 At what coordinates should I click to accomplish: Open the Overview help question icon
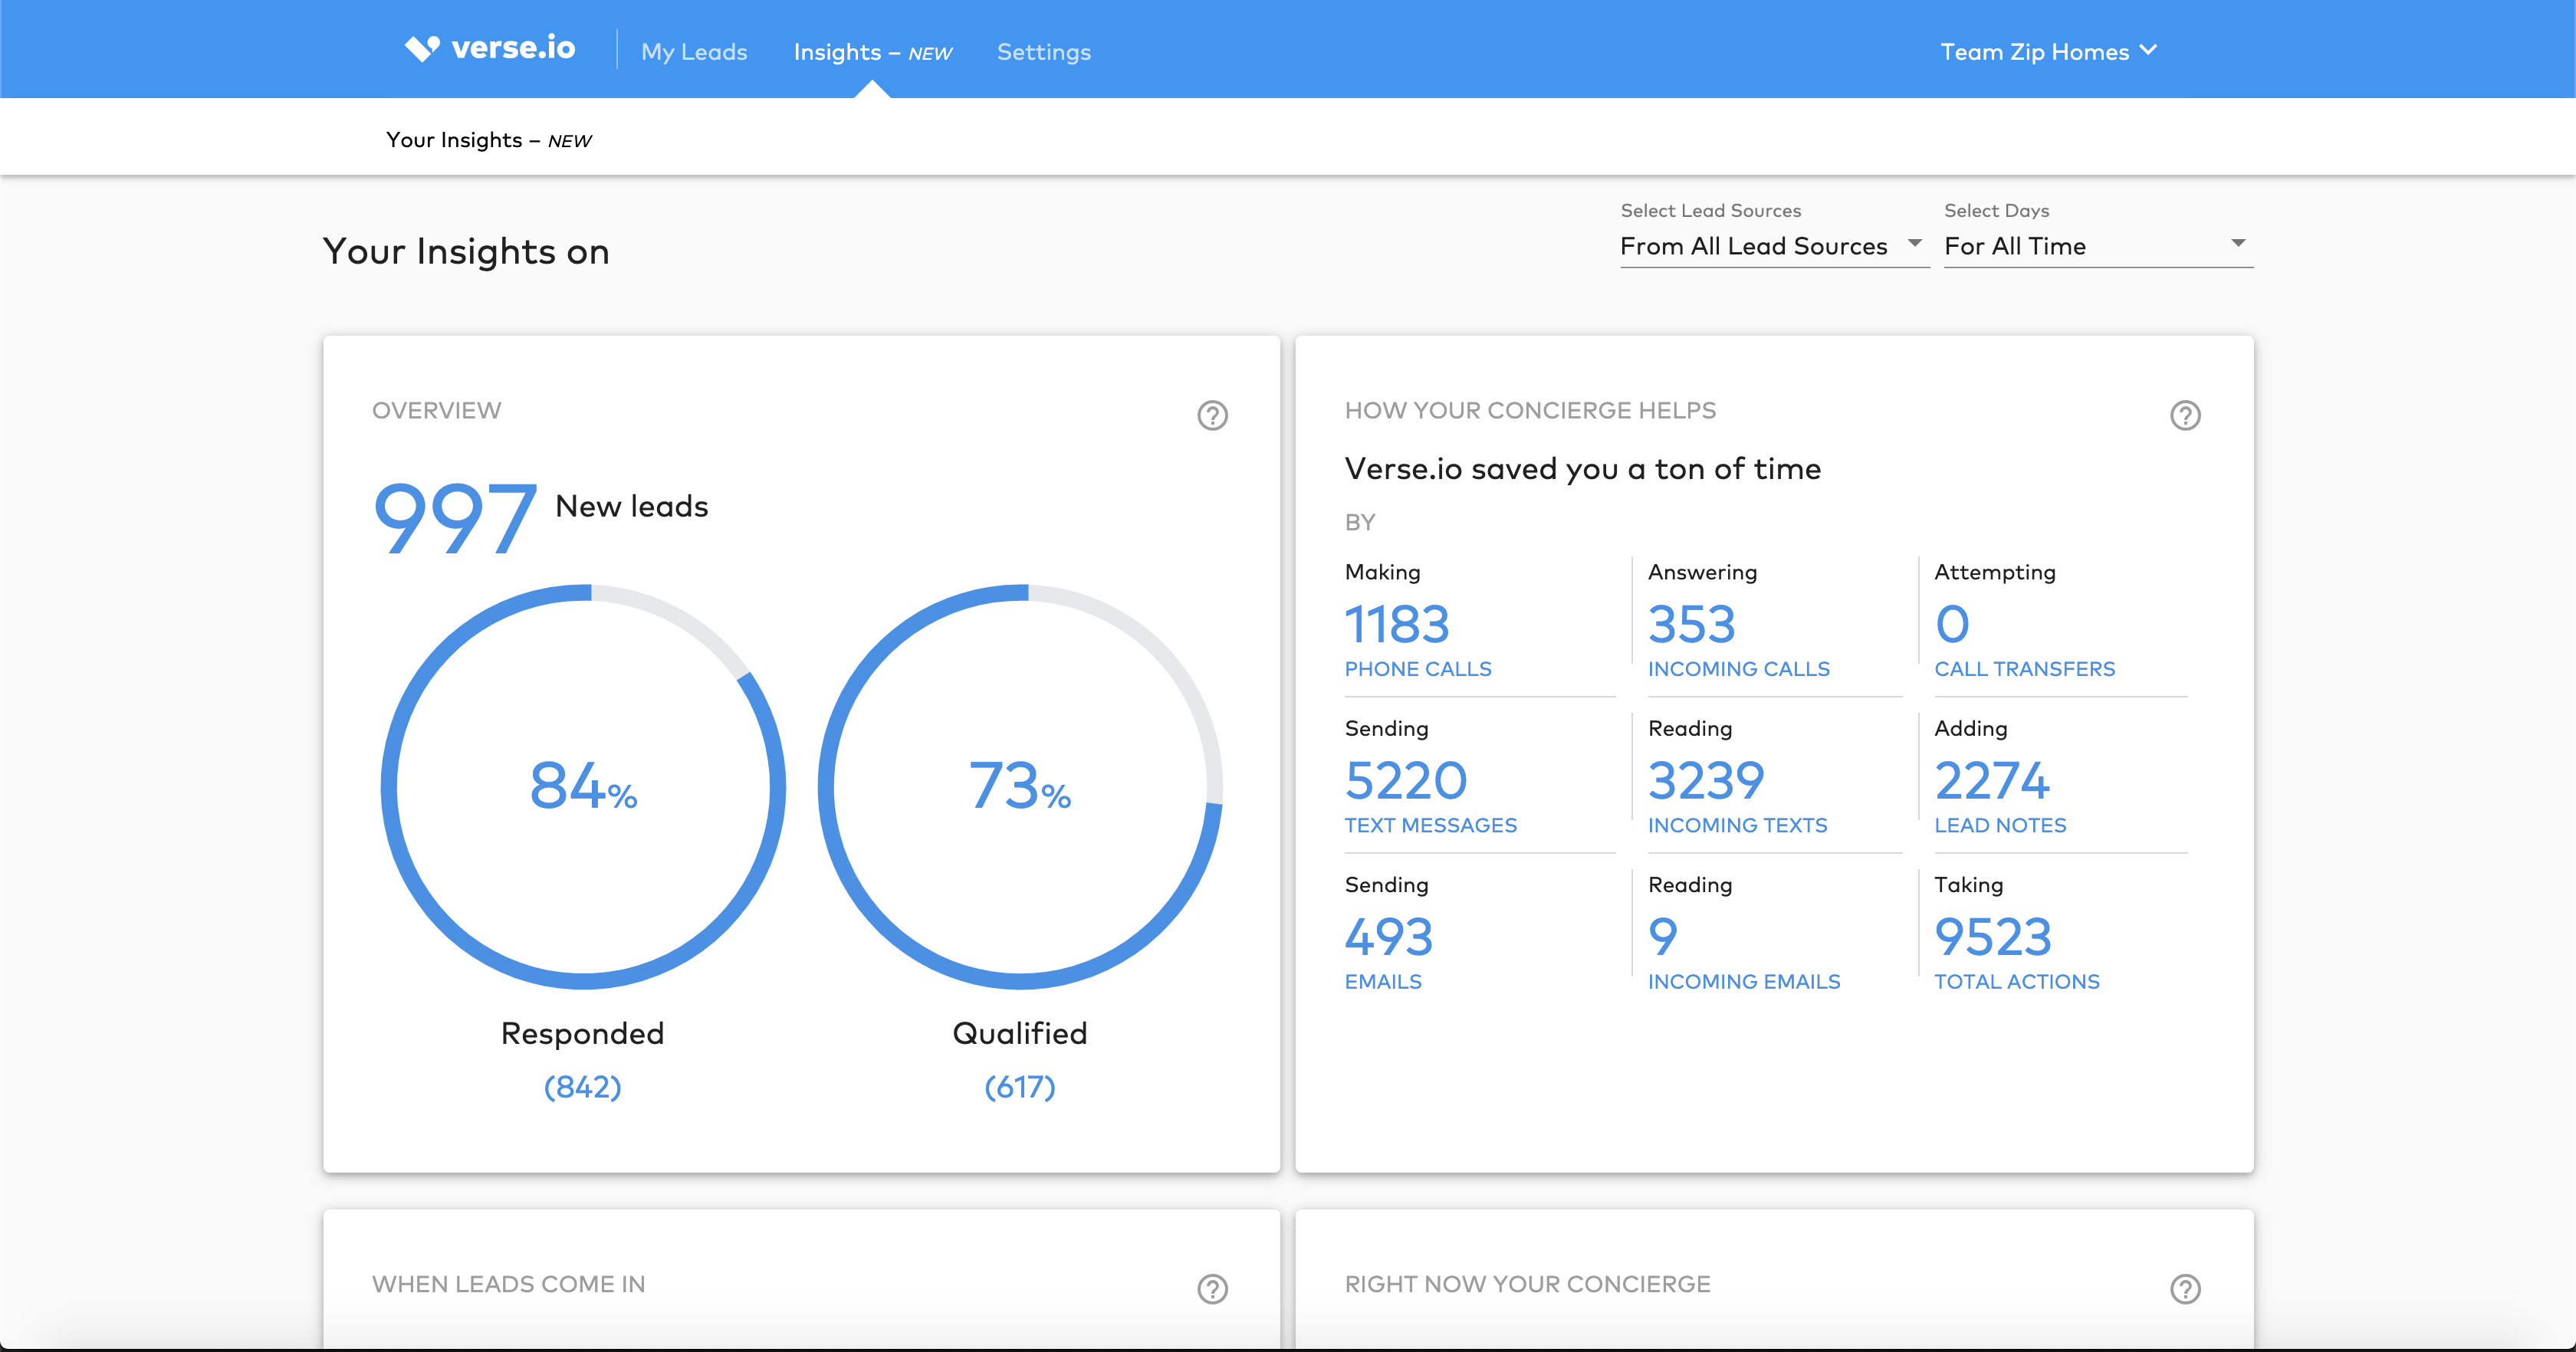(x=1212, y=415)
